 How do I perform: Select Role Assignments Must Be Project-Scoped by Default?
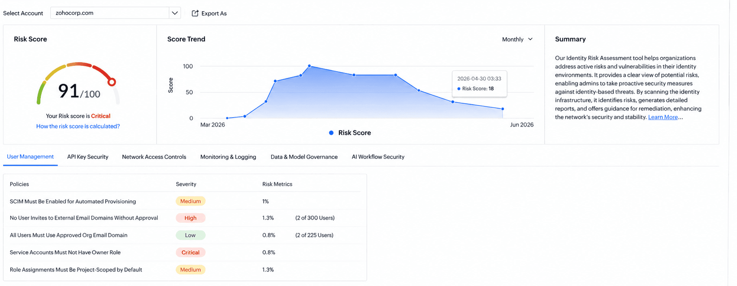coord(76,270)
